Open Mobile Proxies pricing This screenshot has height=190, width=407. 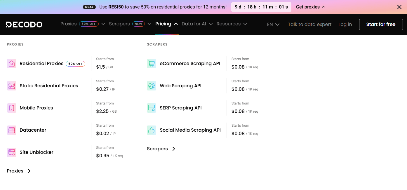coord(36,108)
